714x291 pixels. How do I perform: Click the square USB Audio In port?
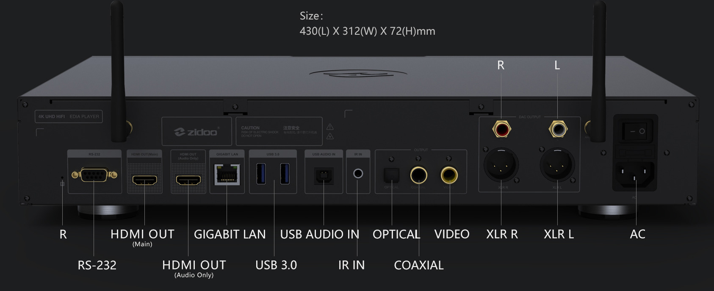(324, 175)
